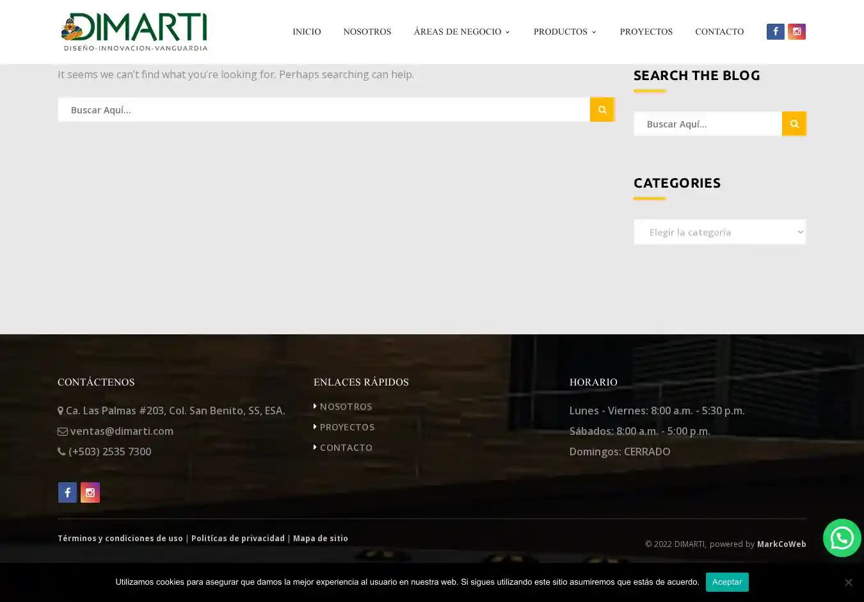Open the footer Facebook icon

coord(67,492)
